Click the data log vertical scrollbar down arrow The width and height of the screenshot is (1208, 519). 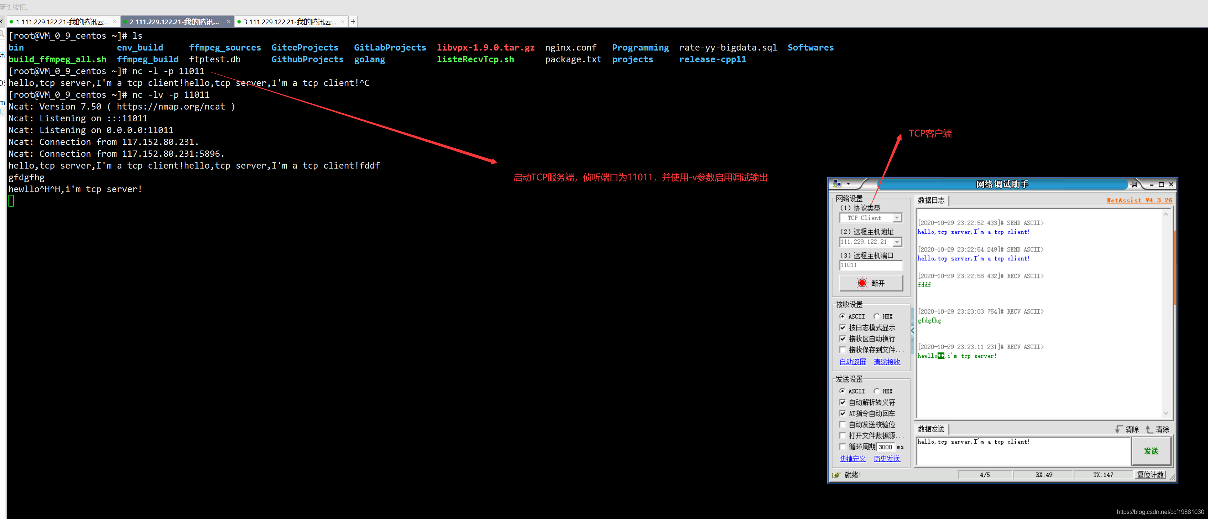tap(1165, 413)
